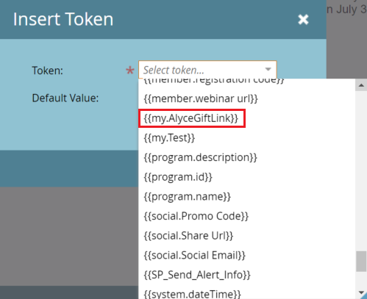Click the Default Value label
This screenshot has width=367, height=299.
tap(65, 98)
